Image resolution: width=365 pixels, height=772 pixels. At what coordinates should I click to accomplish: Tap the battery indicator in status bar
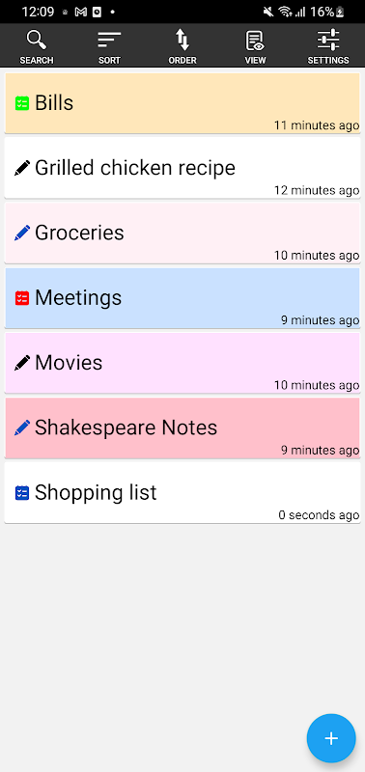tap(340, 12)
